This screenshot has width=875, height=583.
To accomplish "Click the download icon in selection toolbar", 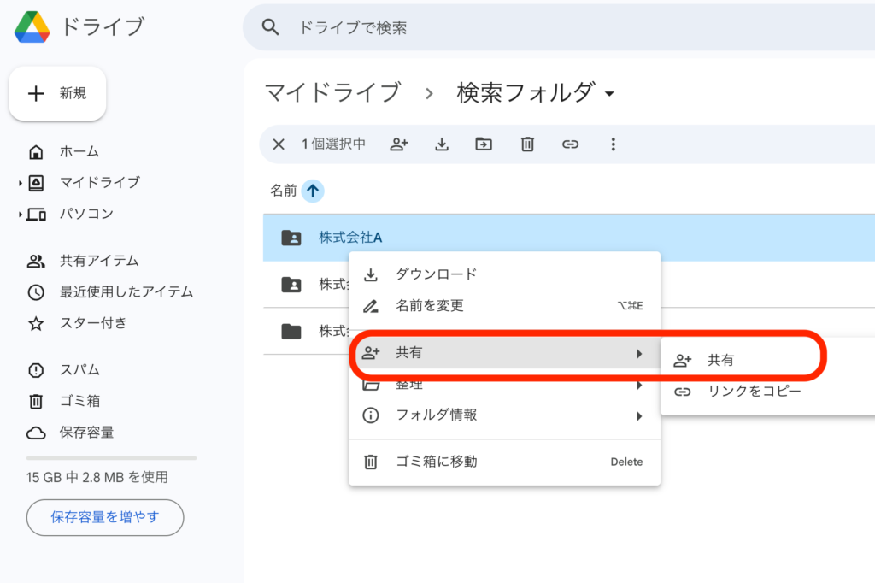I will point(442,144).
